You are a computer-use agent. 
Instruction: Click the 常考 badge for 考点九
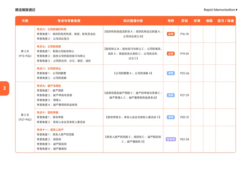(171, 95)
